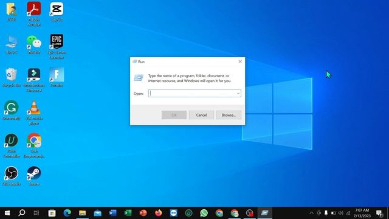The height and width of the screenshot is (219, 389).
Task: Open the notification center icon
Action: coord(379,214)
